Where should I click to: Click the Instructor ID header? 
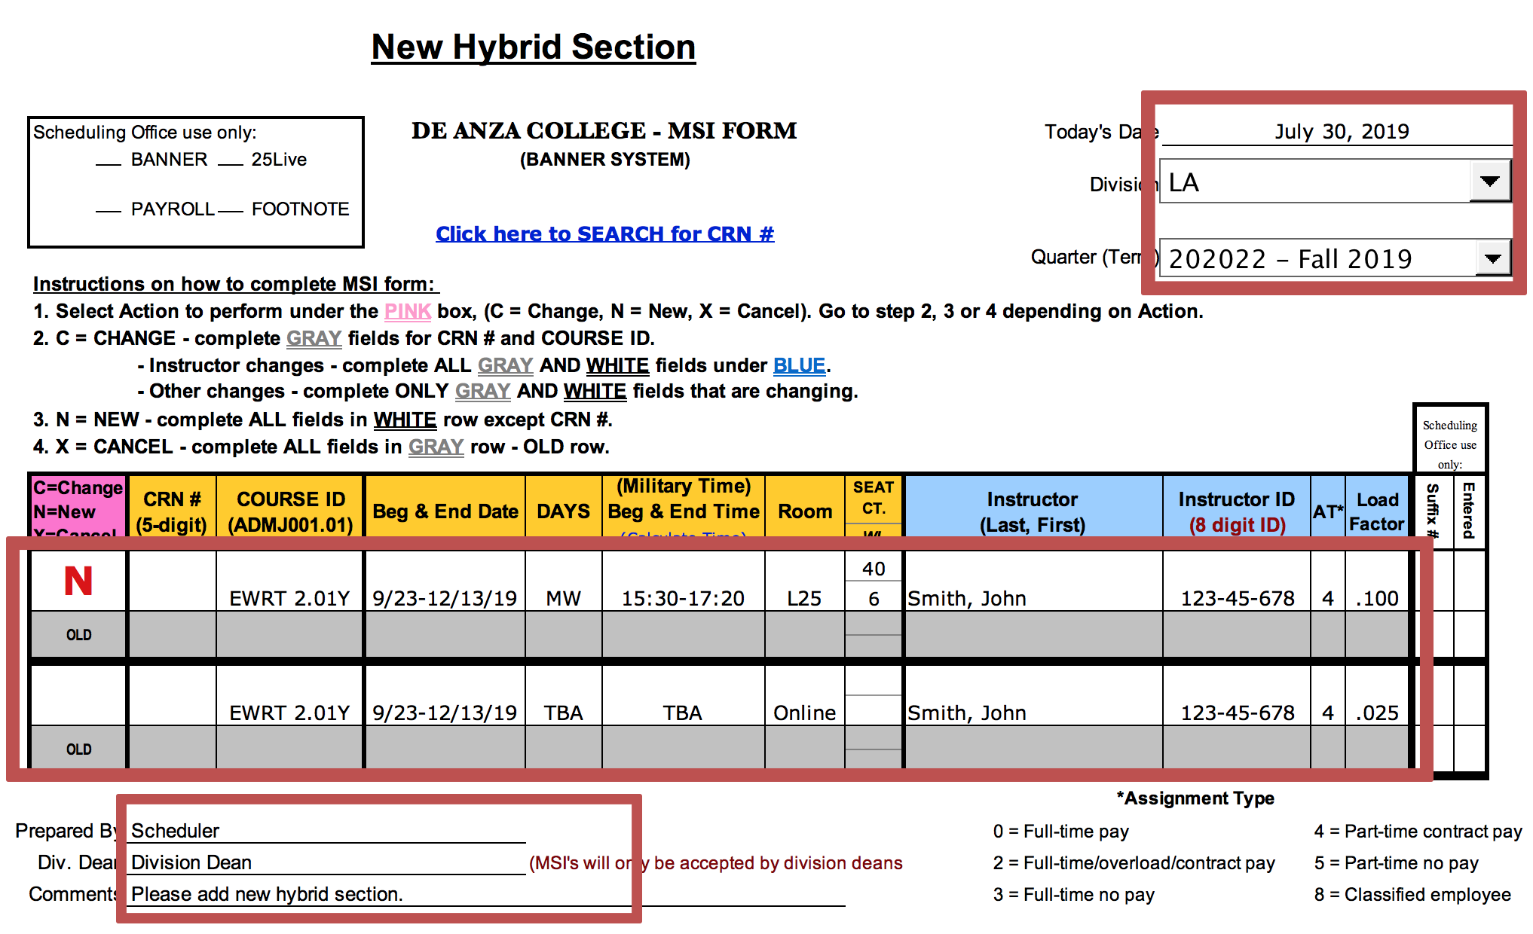point(1237,511)
